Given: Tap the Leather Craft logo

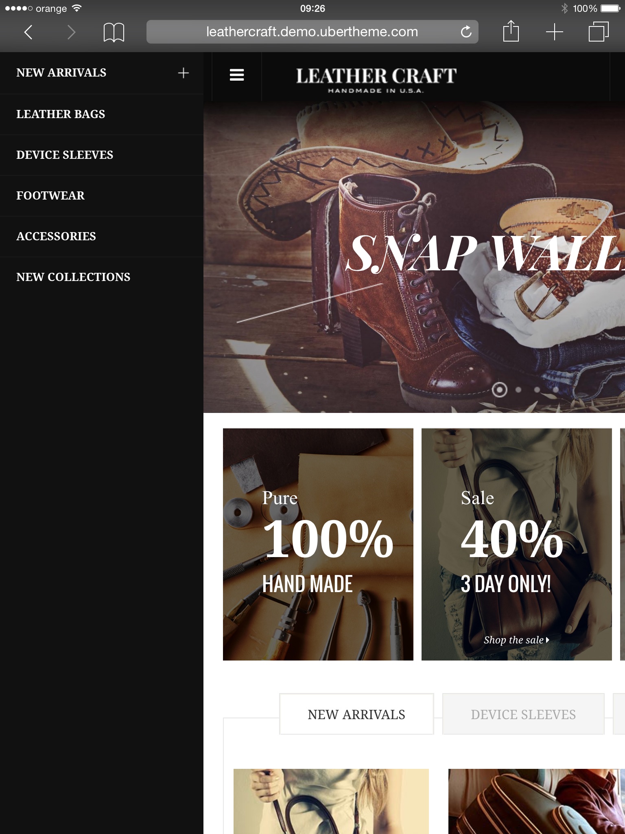Looking at the screenshot, I should (376, 79).
